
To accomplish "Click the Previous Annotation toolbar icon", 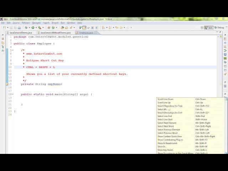I will click(x=110, y=28).
